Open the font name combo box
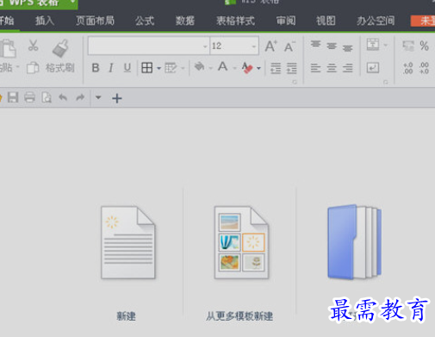 [149, 46]
